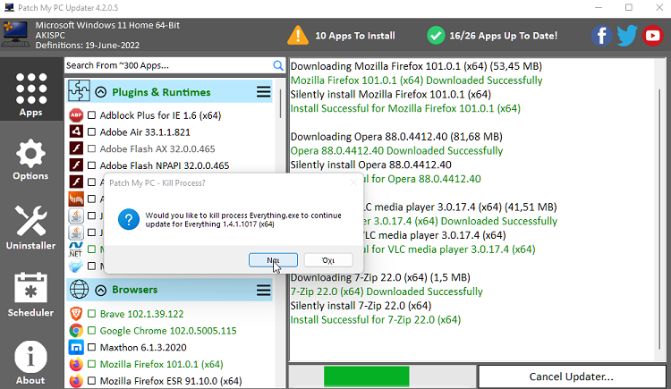Image resolution: width=671 pixels, height=389 pixels.
Task: Open Patch My PC Twitter page
Action: 627,36
